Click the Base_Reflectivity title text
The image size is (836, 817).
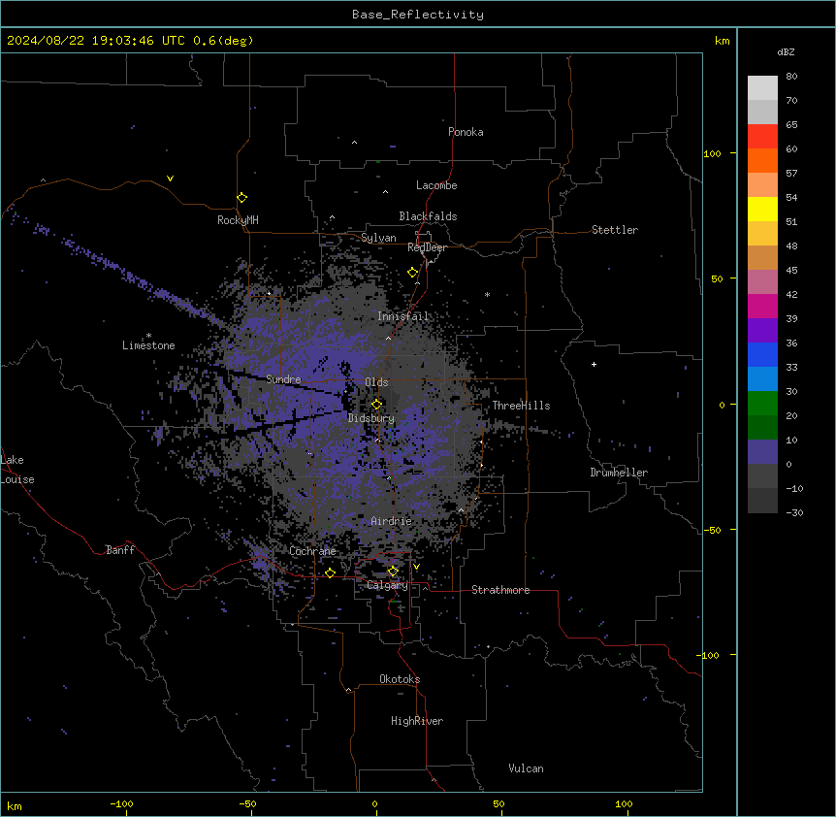pos(418,15)
